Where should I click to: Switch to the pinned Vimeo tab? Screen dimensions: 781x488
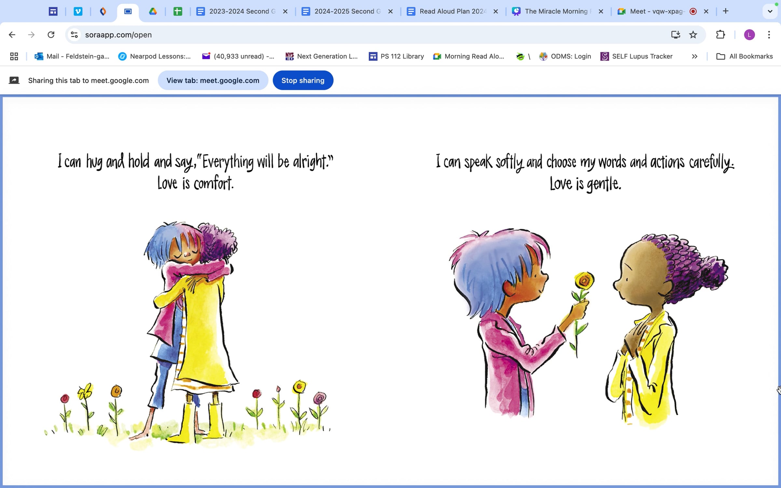pyautogui.click(x=78, y=11)
